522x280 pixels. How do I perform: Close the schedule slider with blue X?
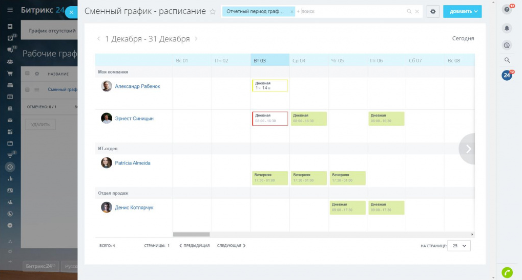pyautogui.click(x=71, y=12)
